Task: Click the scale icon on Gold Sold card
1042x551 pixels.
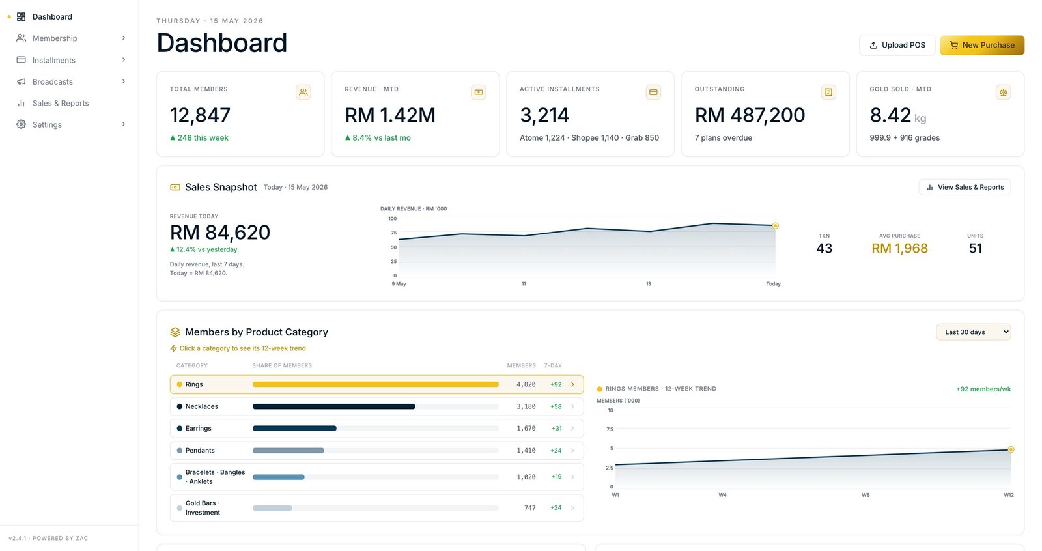Action: [1004, 92]
